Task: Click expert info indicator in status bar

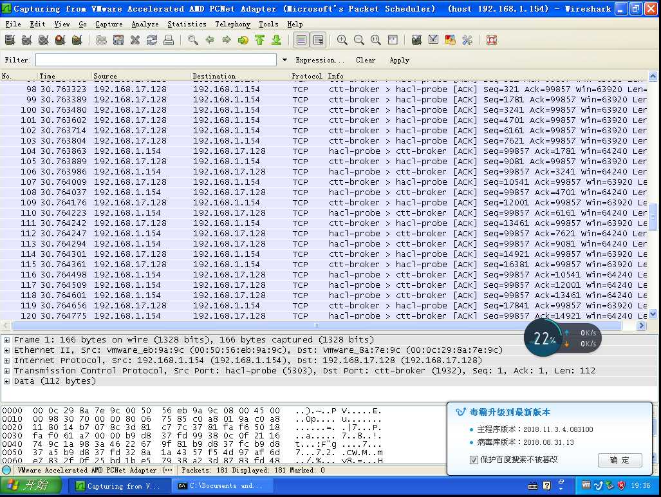Action: click(x=6, y=470)
